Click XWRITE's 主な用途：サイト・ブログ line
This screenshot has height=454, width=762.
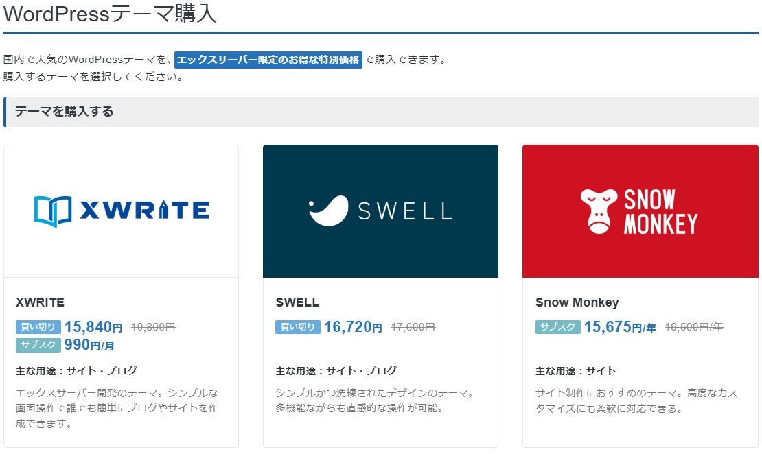76,371
